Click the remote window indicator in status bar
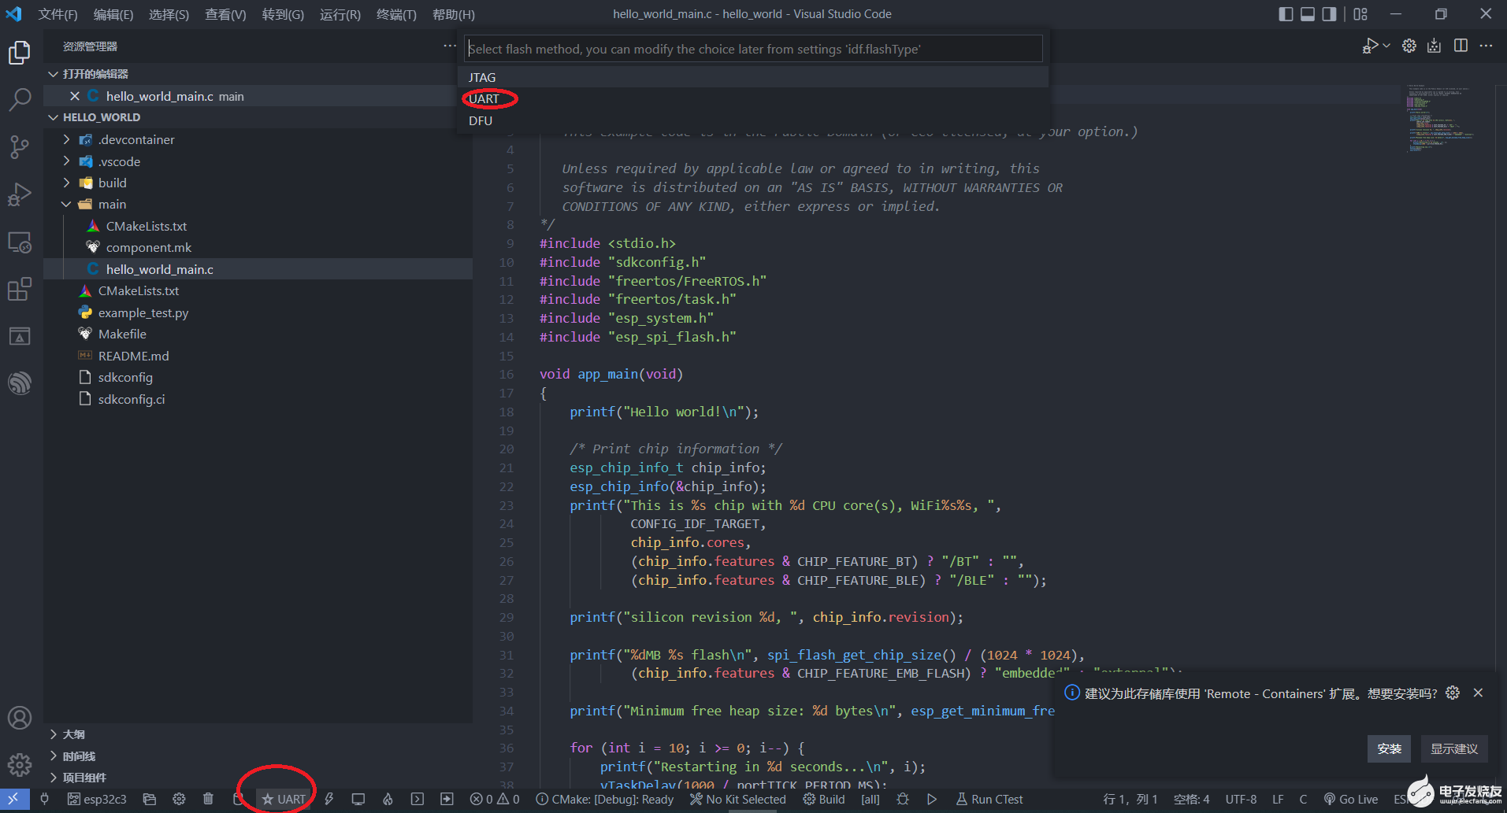The height and width of the screenshot is (813, 1507). [x=14, y=799]
